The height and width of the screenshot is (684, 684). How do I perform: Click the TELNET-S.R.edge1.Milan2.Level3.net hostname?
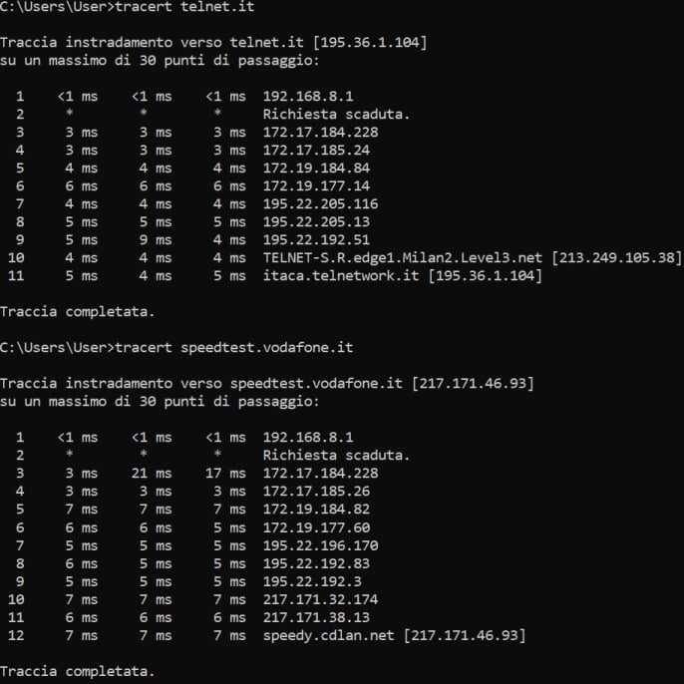click(402, 257)
